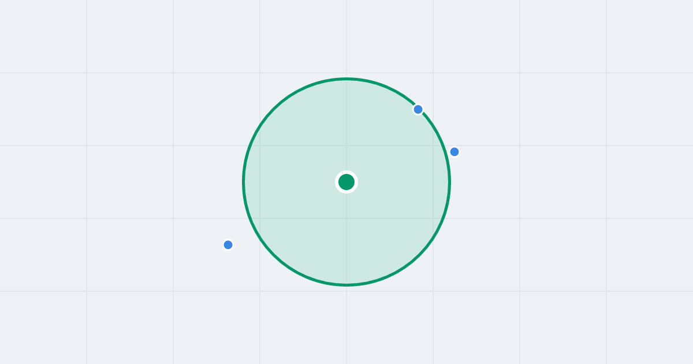The width and height of the screenshot is (693, 364).
Task: Click inside the shaded circle above the center marker
Action: point(346,127)
